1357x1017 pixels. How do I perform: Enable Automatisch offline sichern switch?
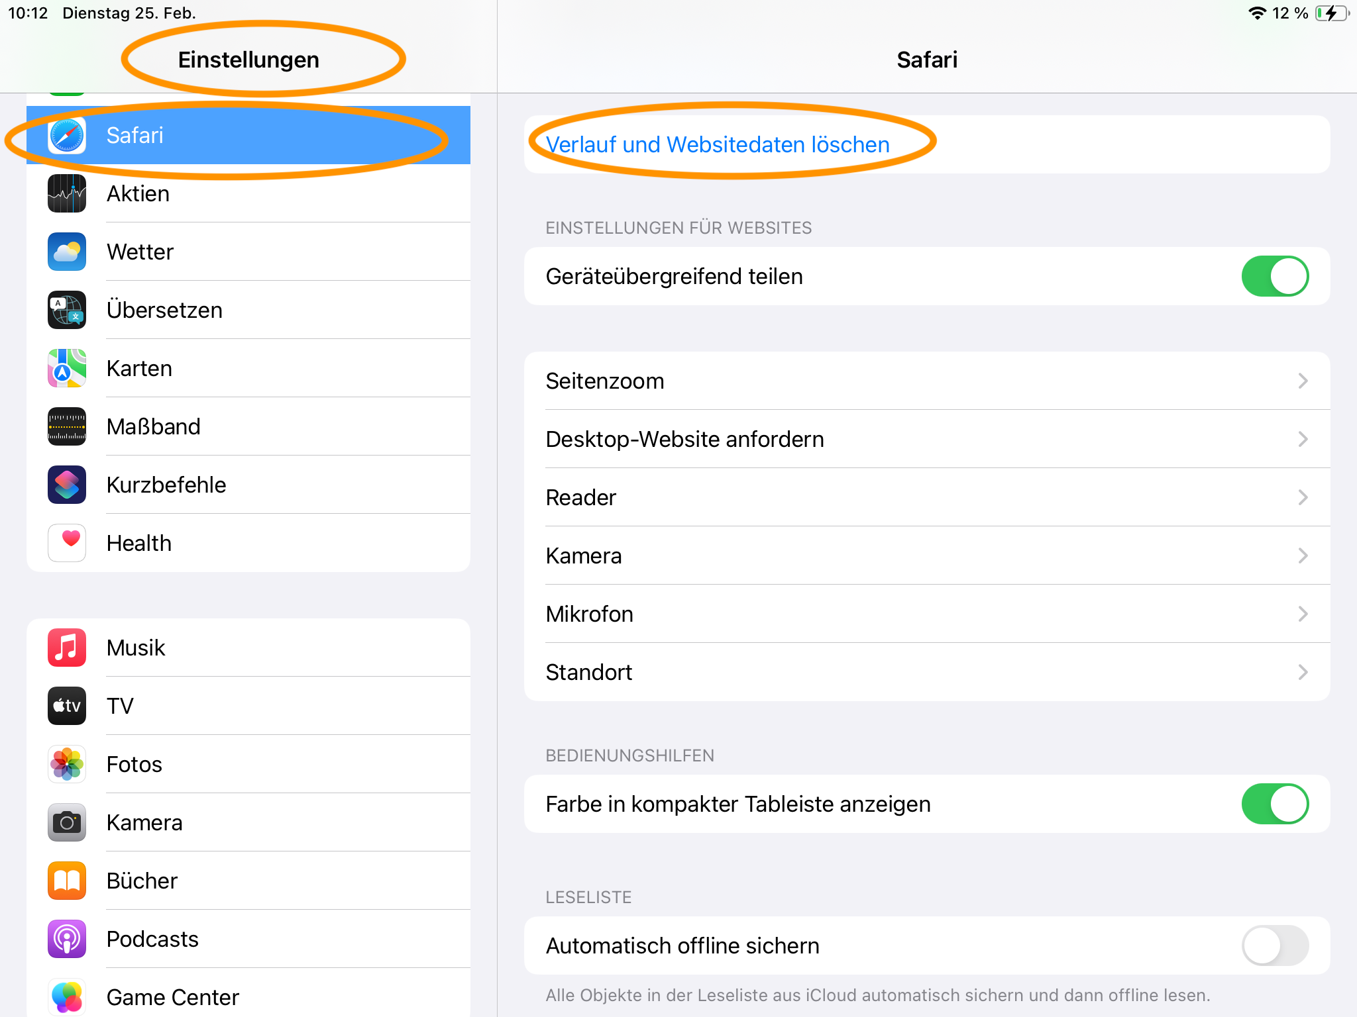point(1275,945)
